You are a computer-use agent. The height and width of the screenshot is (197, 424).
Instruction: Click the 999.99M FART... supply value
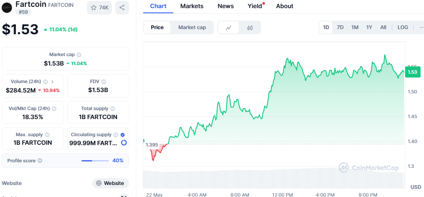coord(93,143)
